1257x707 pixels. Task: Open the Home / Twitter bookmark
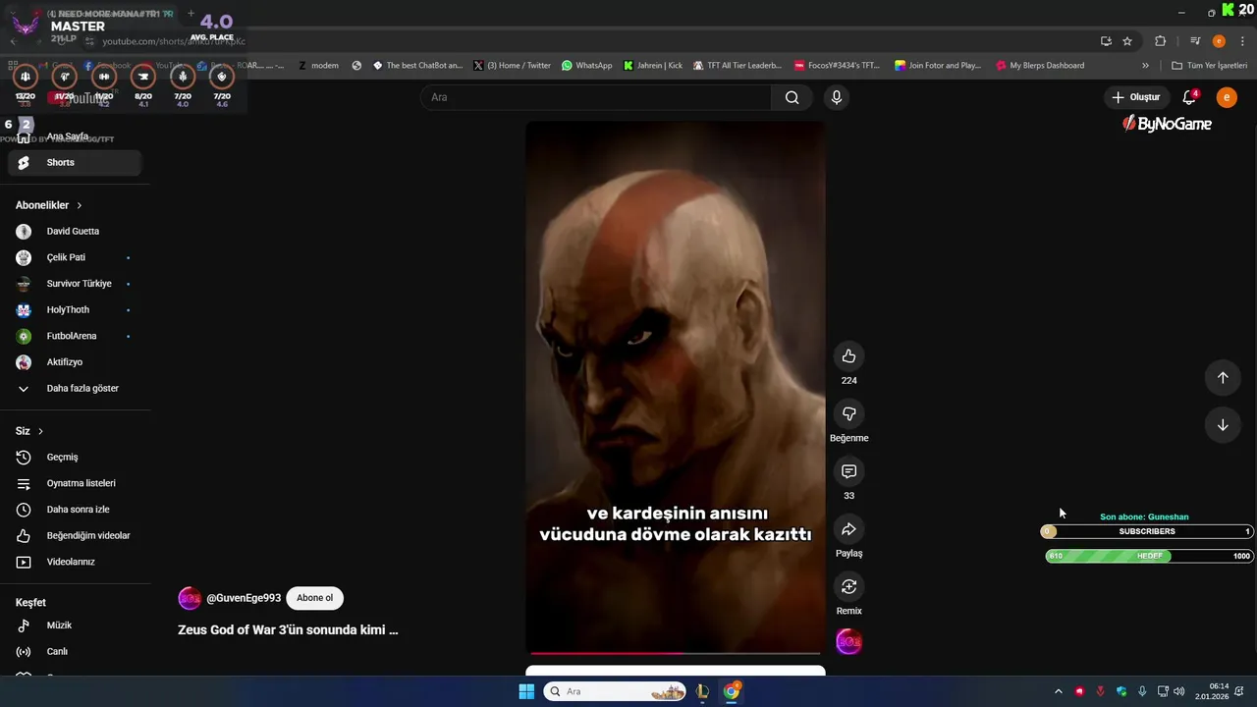coord(512,66)
